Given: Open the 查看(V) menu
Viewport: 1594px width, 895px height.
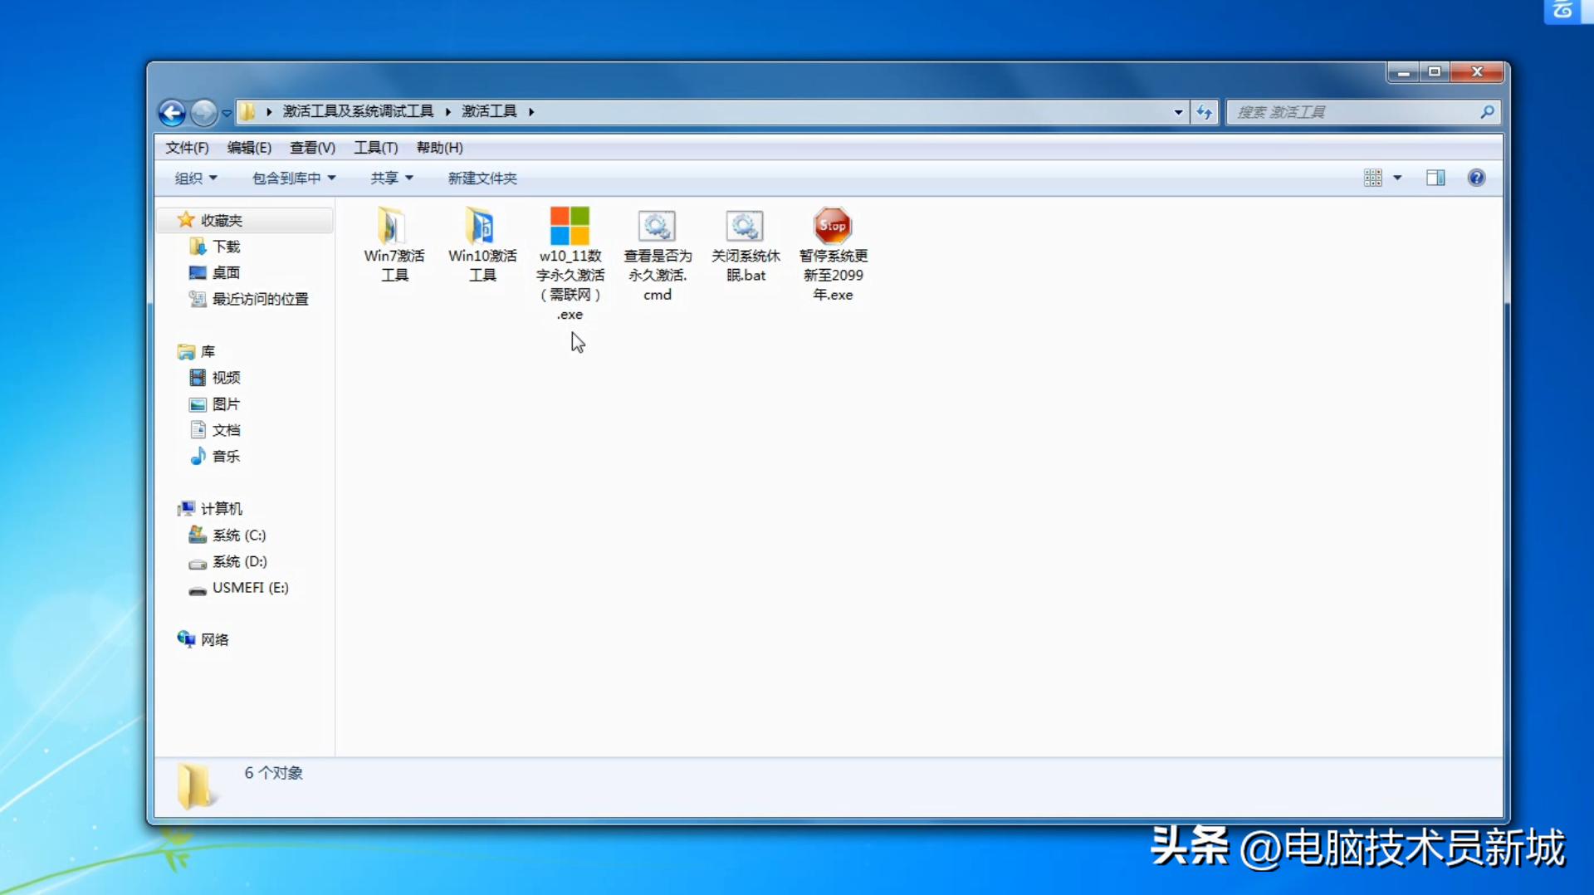Looking at the screenshot, I should [x=312, y=147].
